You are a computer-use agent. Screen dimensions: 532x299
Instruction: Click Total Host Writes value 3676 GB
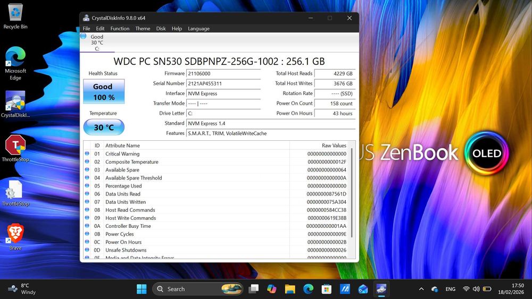click(x=335, y=83)
